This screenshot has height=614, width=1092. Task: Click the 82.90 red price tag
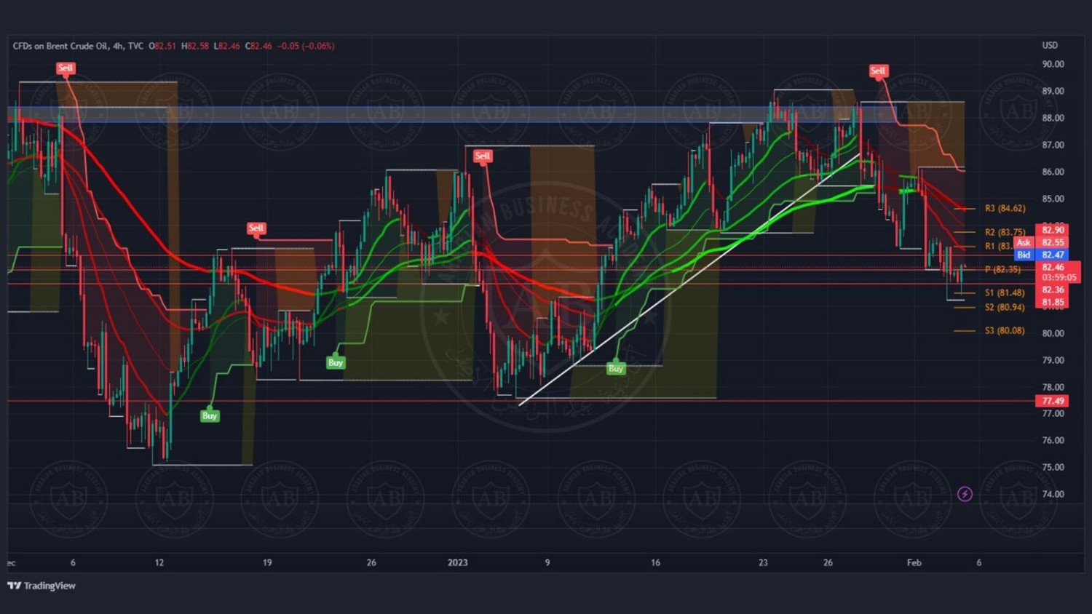tap(1053, 230)
